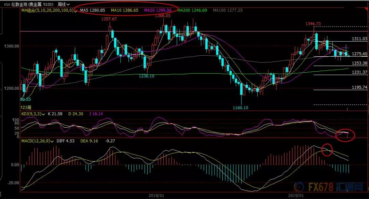Viewport: 369px width, 199px height.
Task: Click the 2018/01 date axis label
Action: point(156,196)
